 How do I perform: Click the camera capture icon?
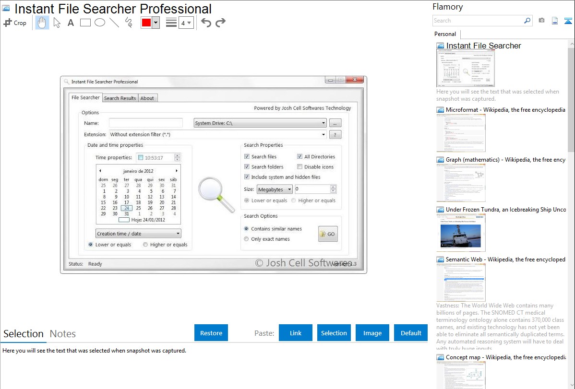tap(541, 21)
